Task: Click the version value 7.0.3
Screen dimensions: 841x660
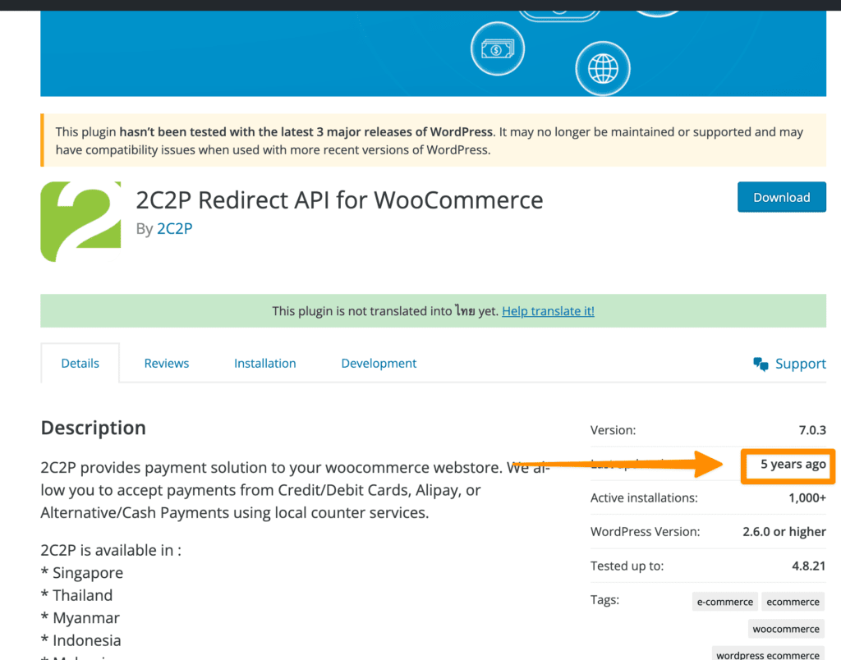Action: 812,430
